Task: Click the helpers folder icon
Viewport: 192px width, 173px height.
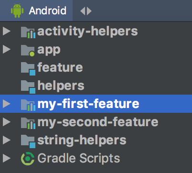Action: tap(28, 87)
